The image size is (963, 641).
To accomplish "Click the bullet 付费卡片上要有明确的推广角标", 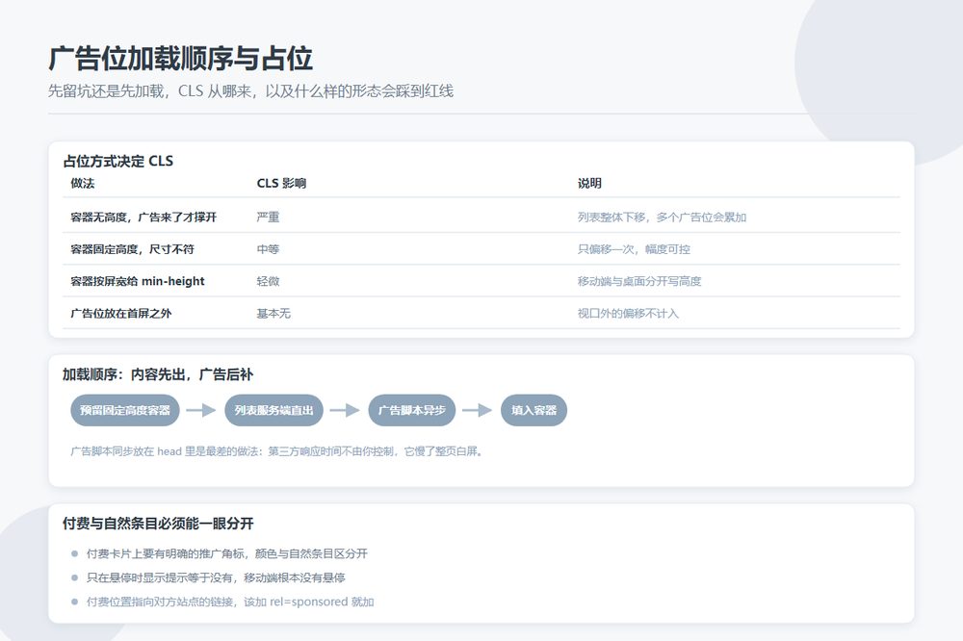I will (x=226, y=553).
